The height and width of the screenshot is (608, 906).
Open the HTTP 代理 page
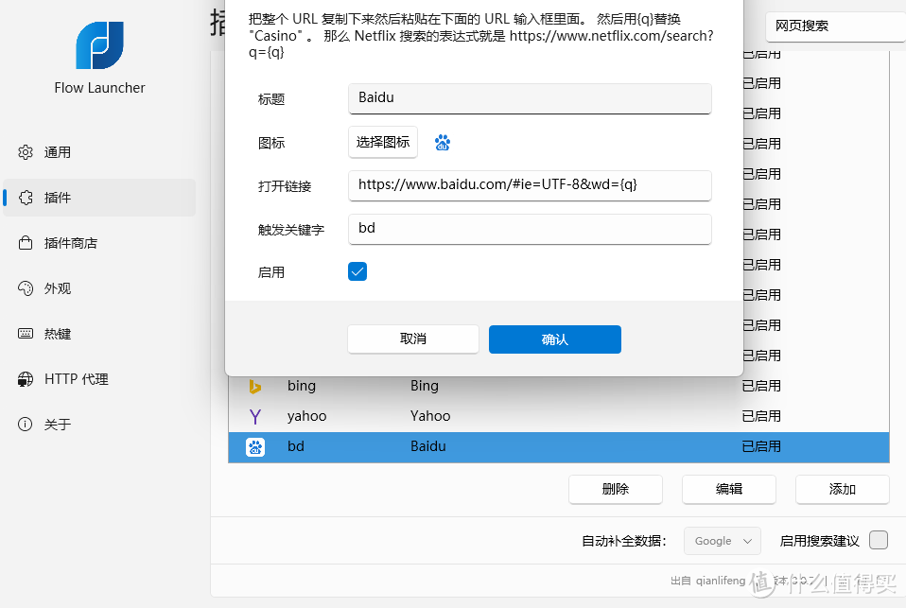coord(99,379)
